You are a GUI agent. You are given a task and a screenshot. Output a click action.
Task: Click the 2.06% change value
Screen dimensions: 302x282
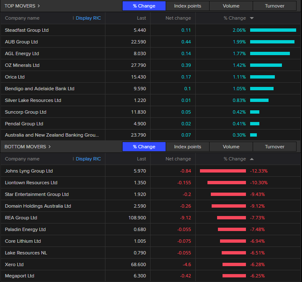pyautogui.click(x=239, y=30)
